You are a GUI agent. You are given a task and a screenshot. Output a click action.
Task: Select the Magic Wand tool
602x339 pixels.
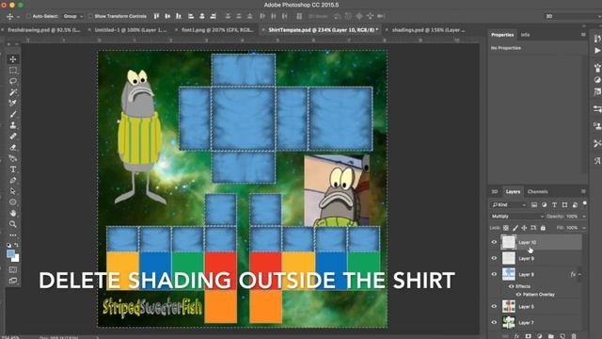point(13,92)
